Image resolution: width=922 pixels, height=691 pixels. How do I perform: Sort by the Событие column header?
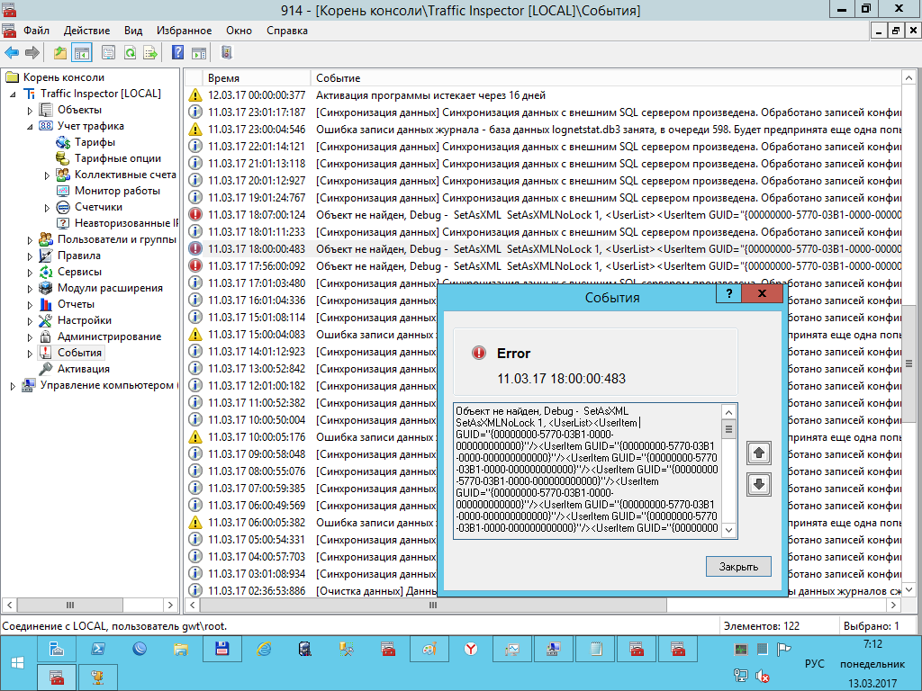click(606, 77)
